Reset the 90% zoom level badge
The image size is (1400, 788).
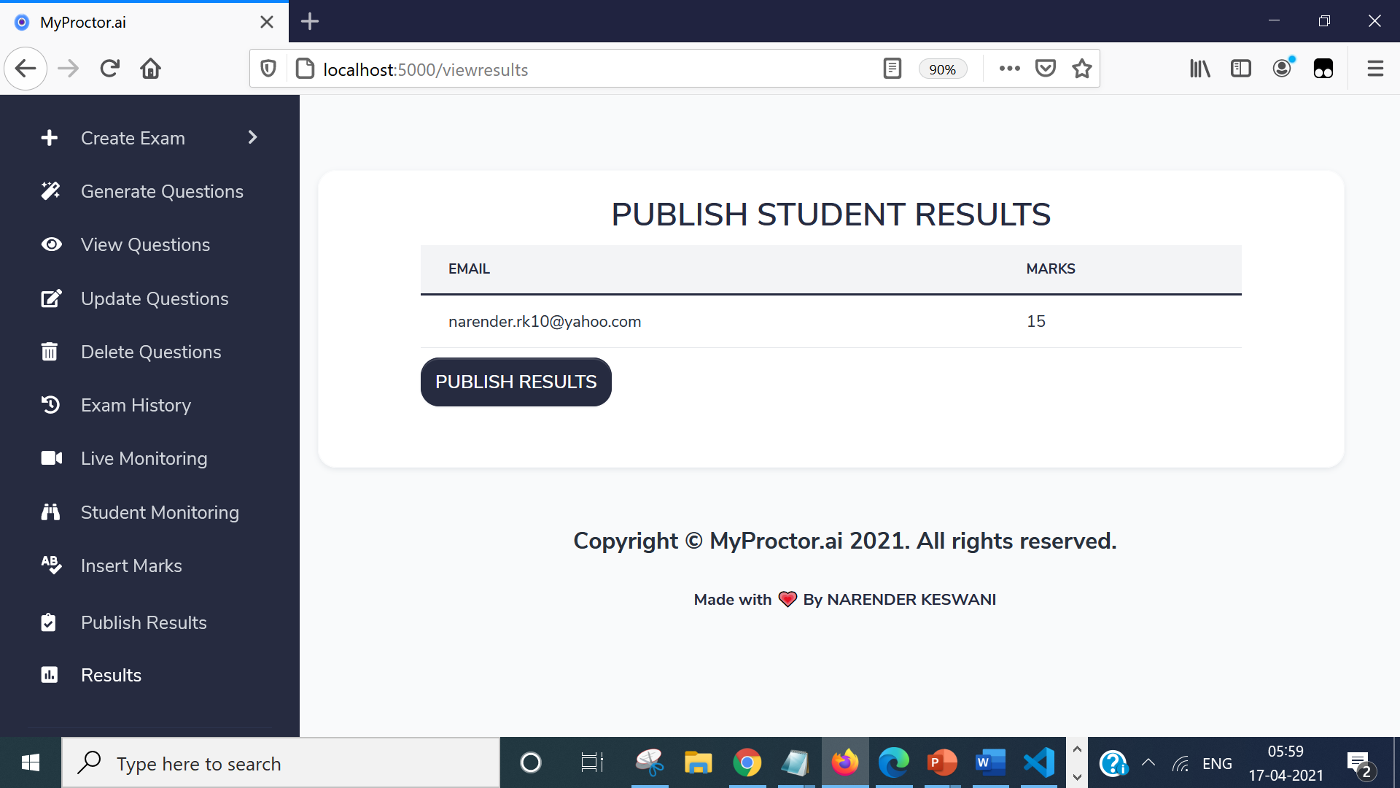coord(943,69)
